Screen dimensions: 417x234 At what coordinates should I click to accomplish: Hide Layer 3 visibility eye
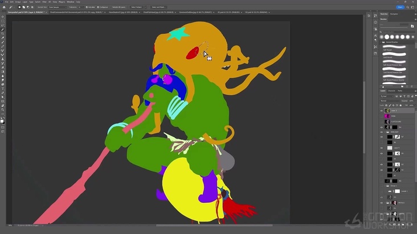tap(381, 111)
